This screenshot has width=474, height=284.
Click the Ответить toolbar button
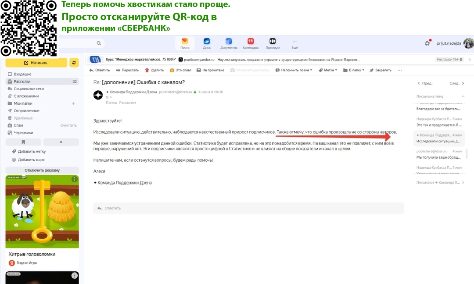100,70
